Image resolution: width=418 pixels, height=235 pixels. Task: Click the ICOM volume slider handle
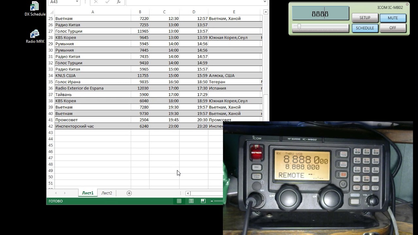pos(299,26)
